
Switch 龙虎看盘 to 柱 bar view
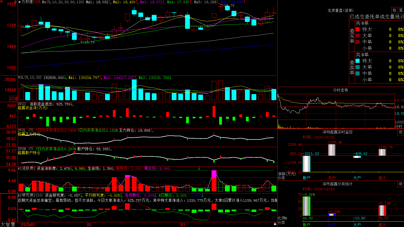[394, 10]
